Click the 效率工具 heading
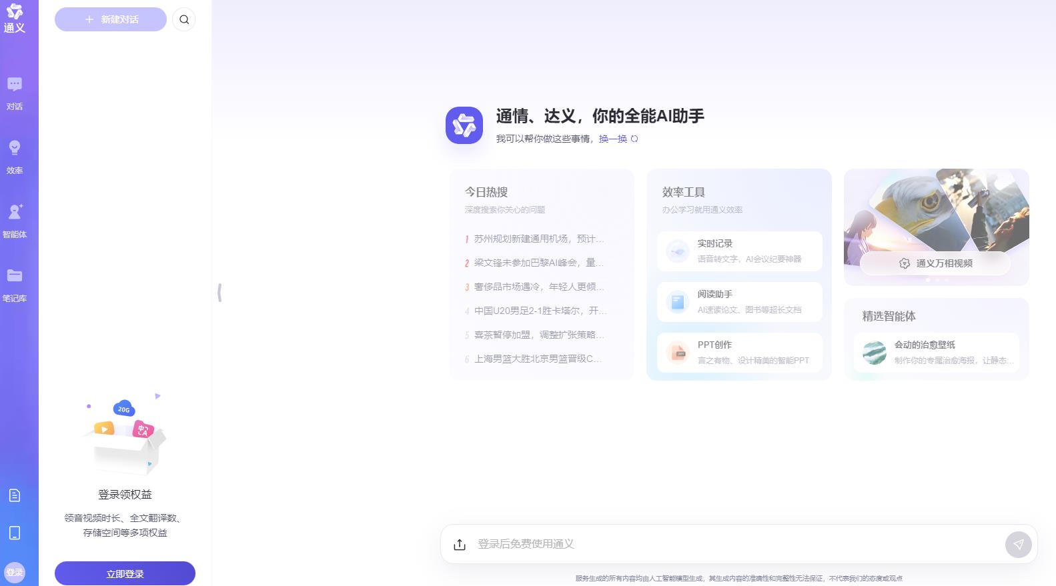 point(684,192)
